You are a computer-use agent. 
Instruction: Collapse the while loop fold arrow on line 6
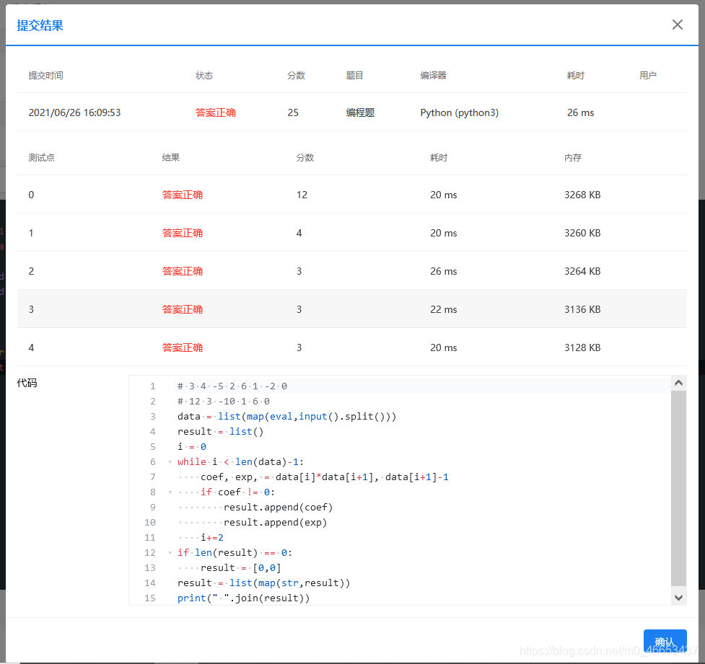tap(170, 462)
